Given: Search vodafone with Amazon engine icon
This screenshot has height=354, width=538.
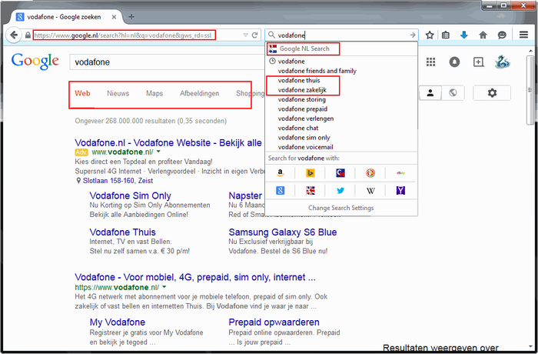Looking at the screenshot, I should coord(281,173).
